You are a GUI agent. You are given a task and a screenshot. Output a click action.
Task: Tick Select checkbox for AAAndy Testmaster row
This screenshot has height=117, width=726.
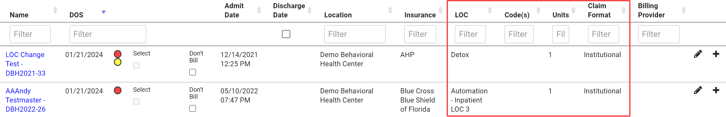tap(136, 102)
